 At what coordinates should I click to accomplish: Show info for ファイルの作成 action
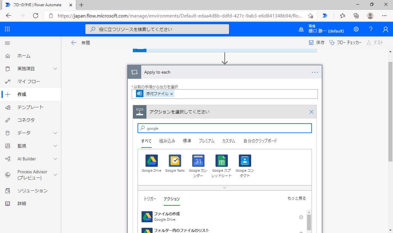pyautogui.click(x=301, y=217)
